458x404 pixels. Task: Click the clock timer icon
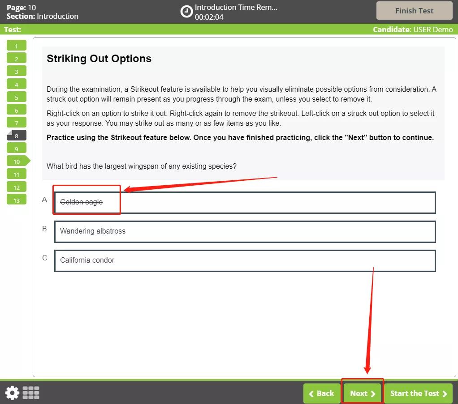[186, 12]
